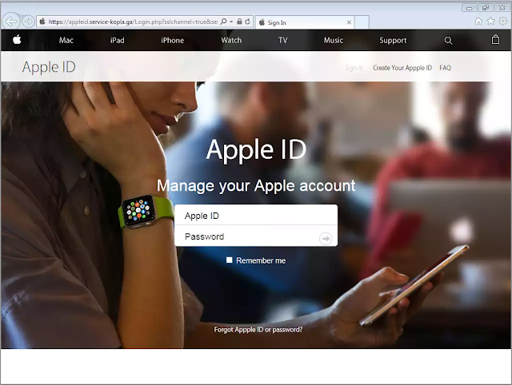The width and height of the screenshot is (512, 385).
Task: Click the padlock security icon
Action: tap(239, 22)
